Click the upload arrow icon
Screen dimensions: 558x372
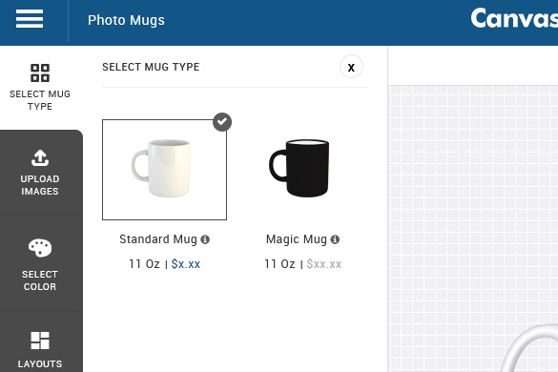40,157
